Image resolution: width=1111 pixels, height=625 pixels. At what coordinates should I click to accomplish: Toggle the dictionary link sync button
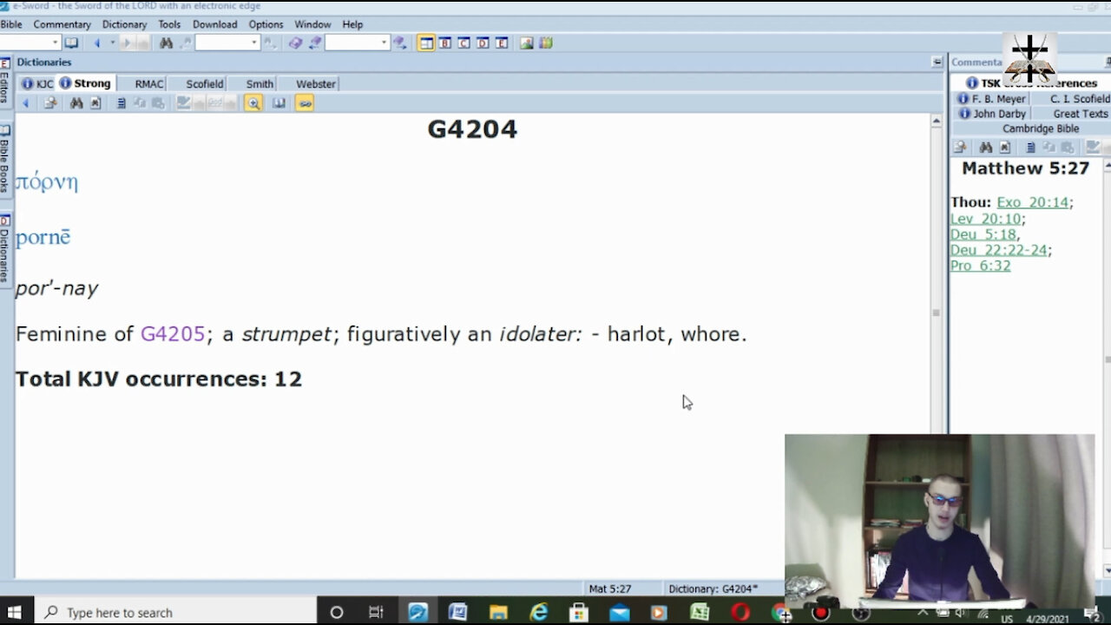pyautogui.click(x=305, y=103)
